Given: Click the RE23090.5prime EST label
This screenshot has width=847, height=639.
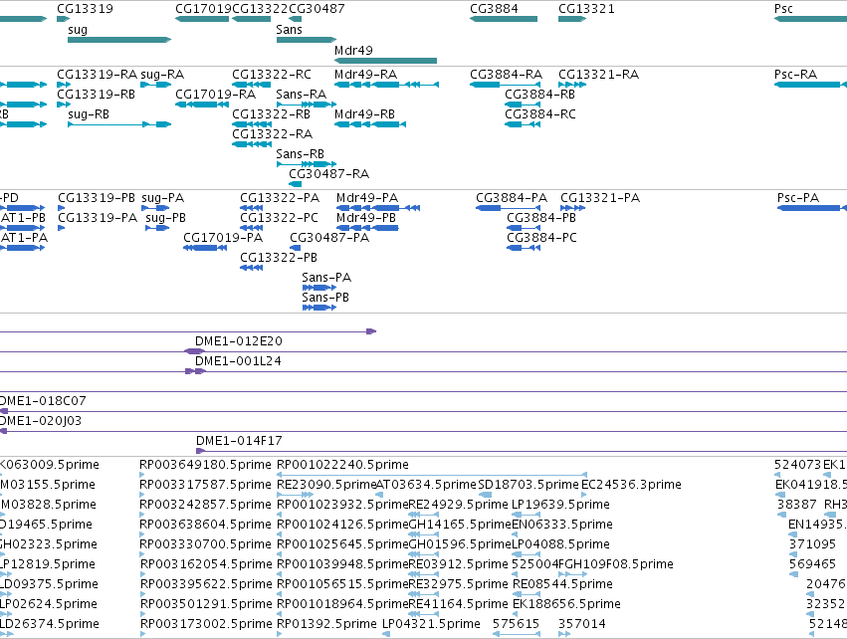Looking at the screenshot, I should point(325,485).
